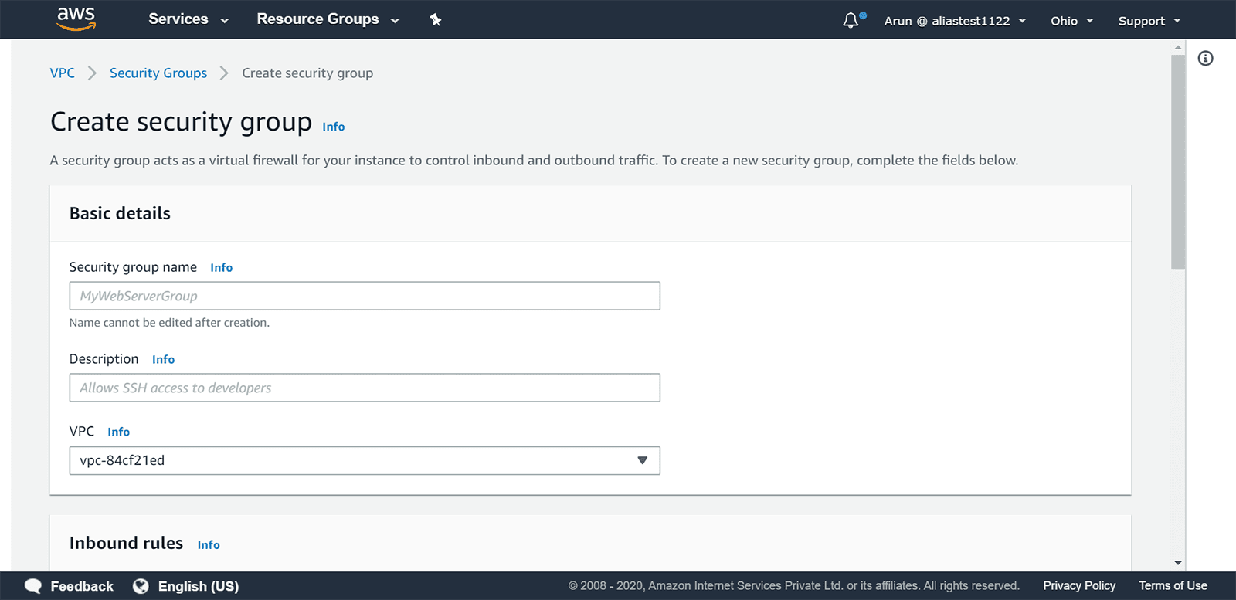Open the info panel circle icon
Image resolution: width=1236 pixels, height=600 pixels.
pos(1205,59)
